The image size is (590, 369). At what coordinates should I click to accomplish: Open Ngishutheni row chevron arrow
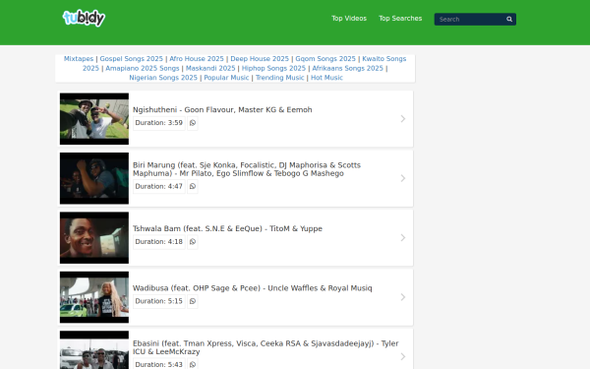403,119
